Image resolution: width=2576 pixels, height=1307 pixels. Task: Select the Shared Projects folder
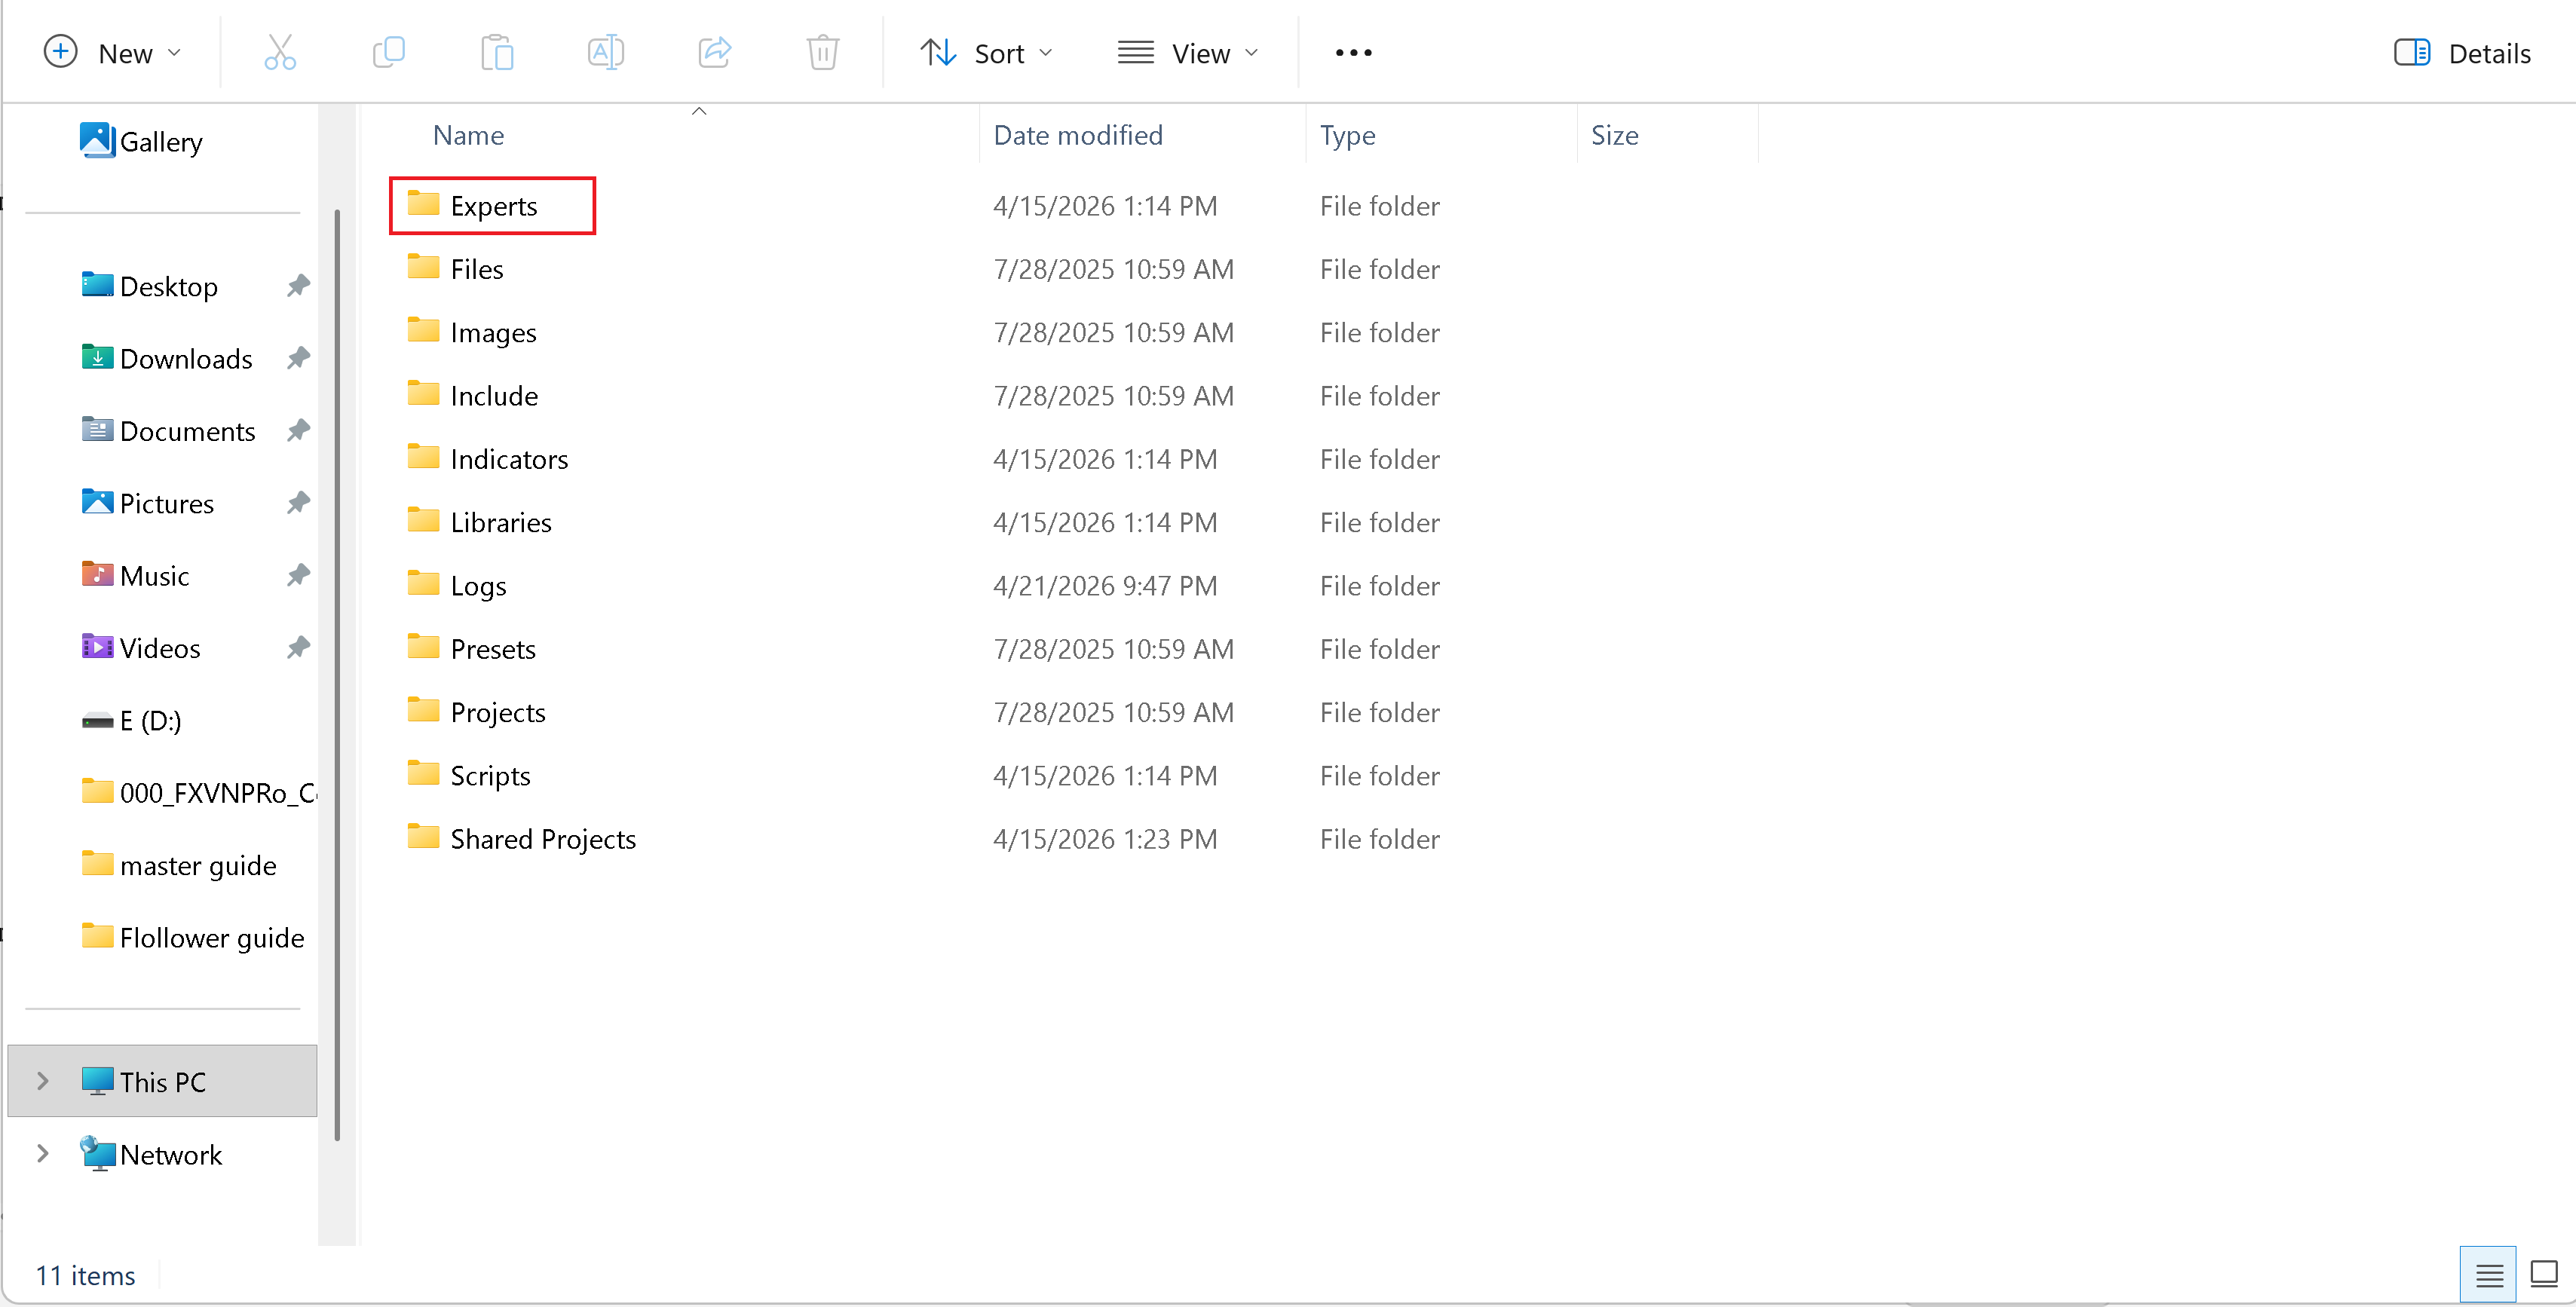522,838
